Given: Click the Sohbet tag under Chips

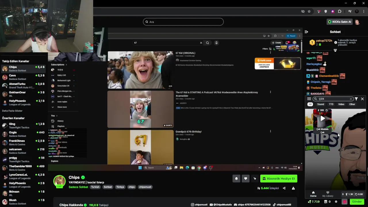Looking at the screenshot, I should (108, 187).
